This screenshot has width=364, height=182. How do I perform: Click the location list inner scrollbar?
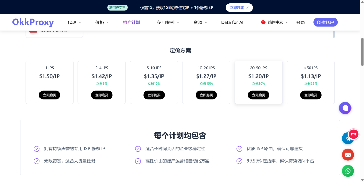pos(334,34)
